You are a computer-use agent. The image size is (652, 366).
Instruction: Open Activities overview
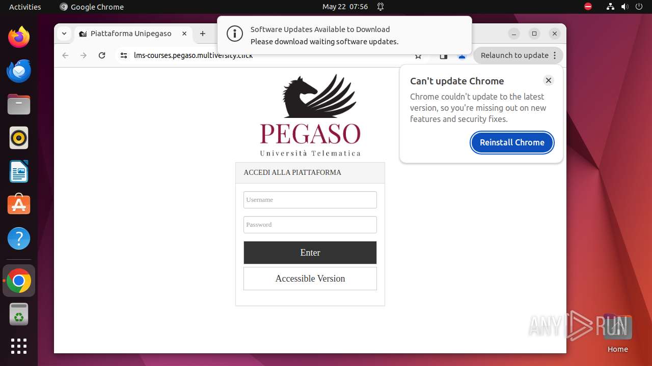[25, 7]
